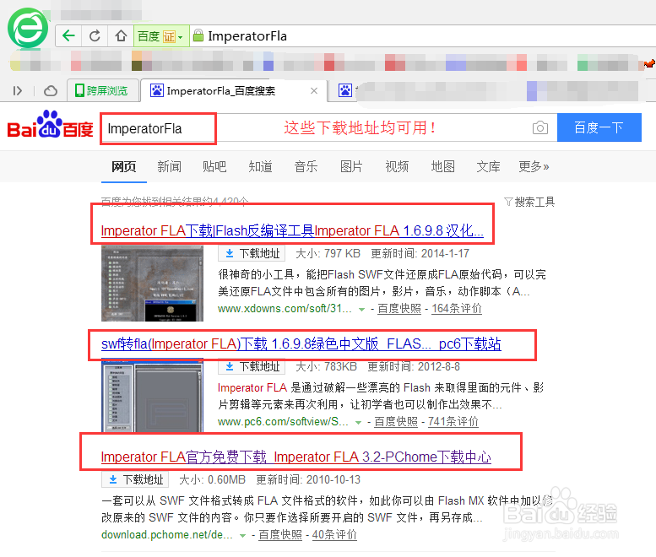Toggle the sidebar panel arrow icon
The height and width of the screenshot is (557, 656).
coord(17,91)
